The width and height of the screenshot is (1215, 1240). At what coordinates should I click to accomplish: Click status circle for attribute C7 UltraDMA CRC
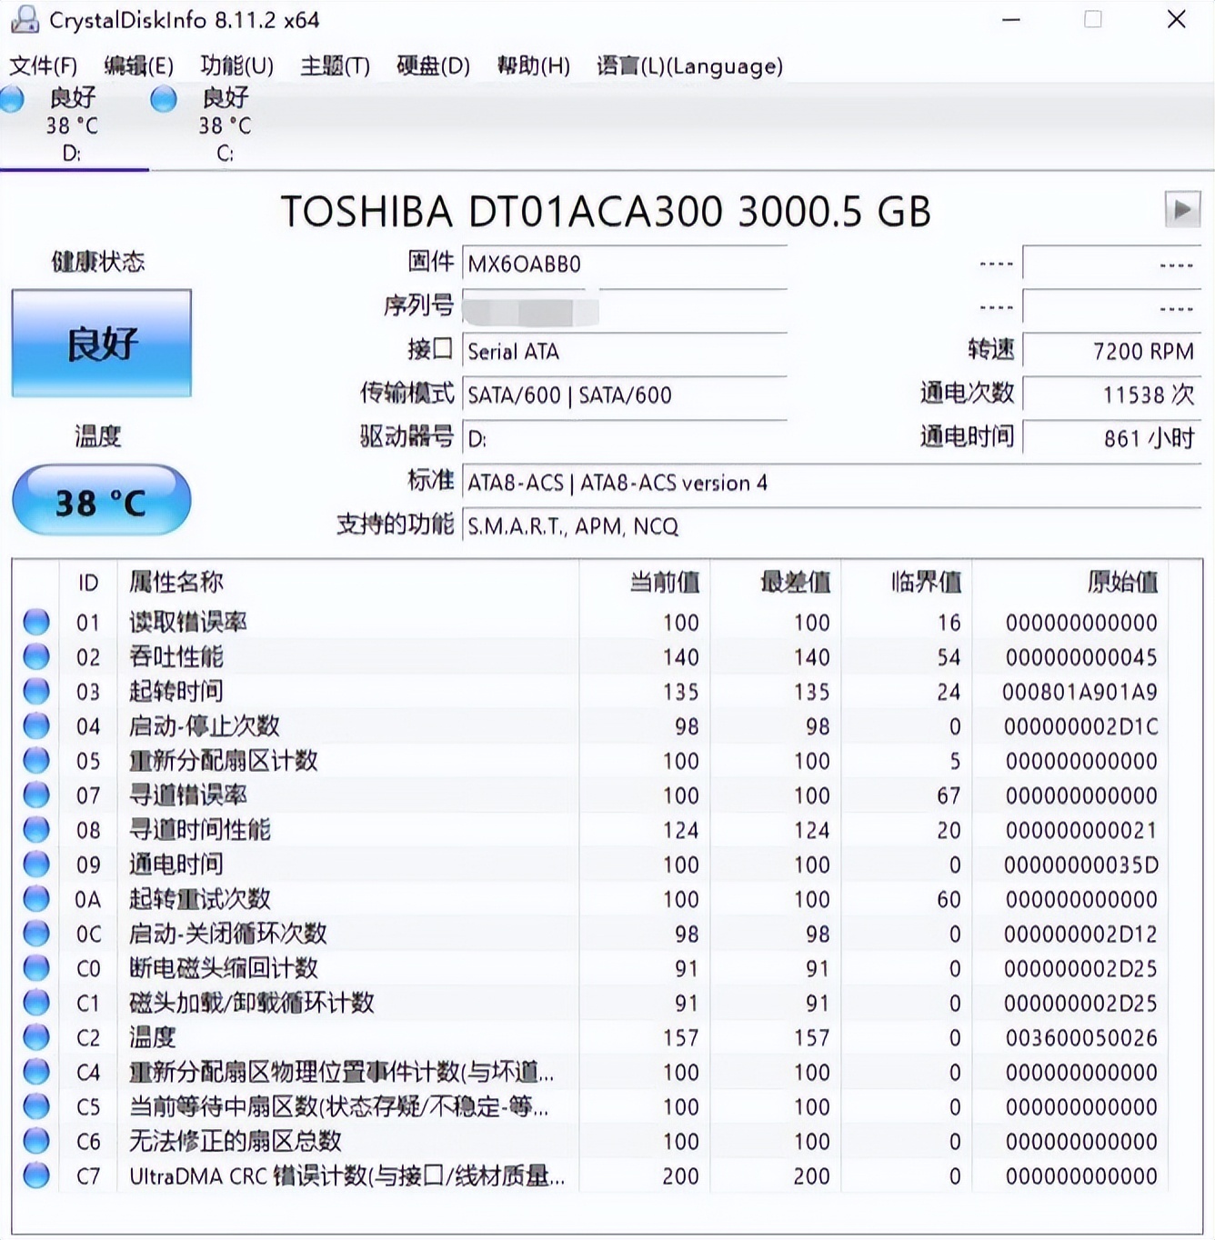tap(36, 1175)
